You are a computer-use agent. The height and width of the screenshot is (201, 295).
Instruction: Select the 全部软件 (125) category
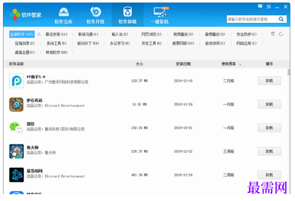coord(22,34)
